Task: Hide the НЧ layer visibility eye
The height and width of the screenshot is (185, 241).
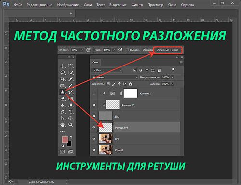Action: click(x=94, y=139)
